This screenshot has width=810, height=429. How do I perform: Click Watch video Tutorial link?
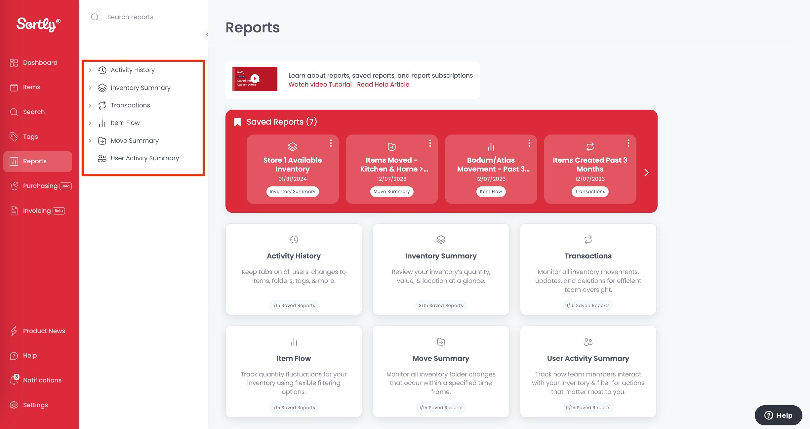pos(320,85)
